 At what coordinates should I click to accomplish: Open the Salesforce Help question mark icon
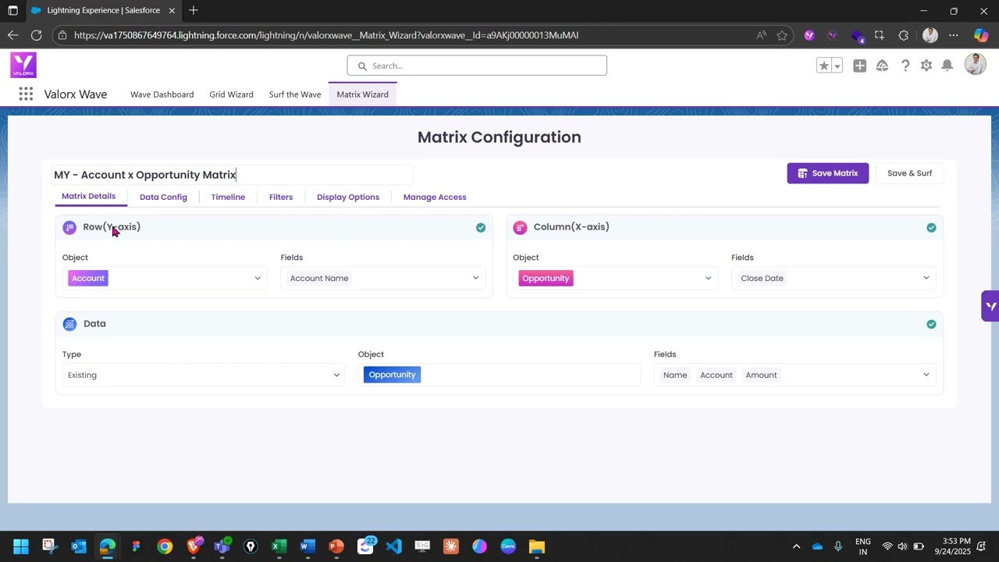coord(905,66)
